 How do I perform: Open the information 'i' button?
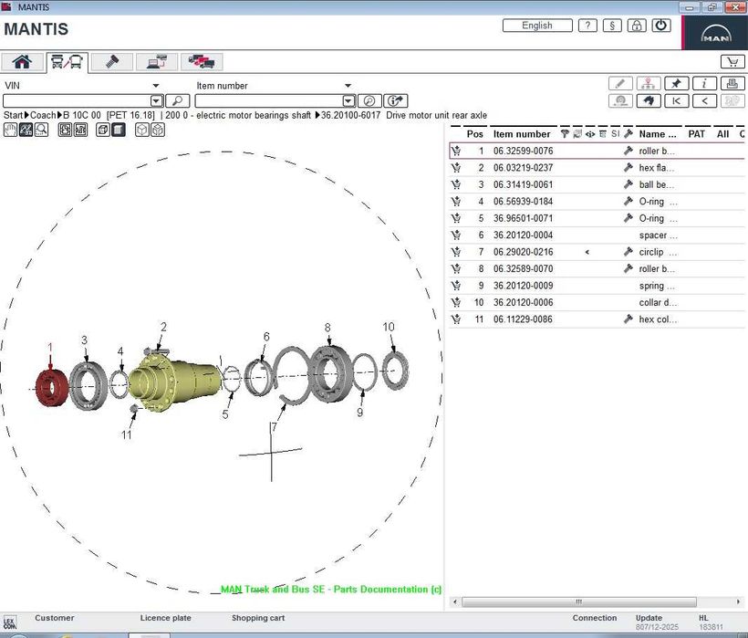point(704,83)
